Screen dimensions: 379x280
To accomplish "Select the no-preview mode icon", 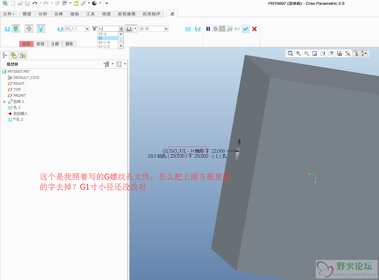I will 216,29.
